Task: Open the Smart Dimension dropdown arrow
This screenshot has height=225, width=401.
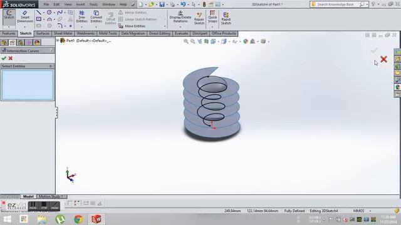Action: [25, 27]
